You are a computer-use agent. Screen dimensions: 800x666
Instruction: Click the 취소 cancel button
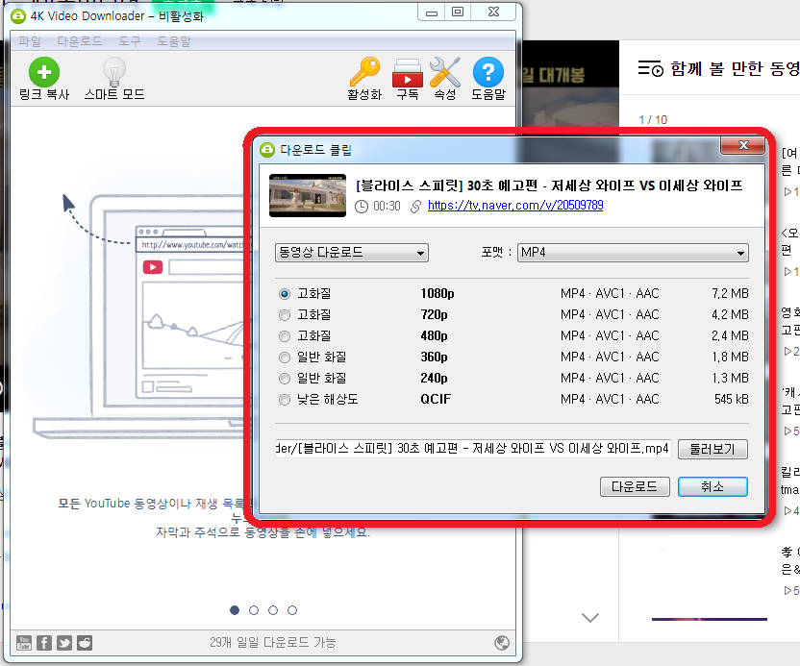click(712, 486)
